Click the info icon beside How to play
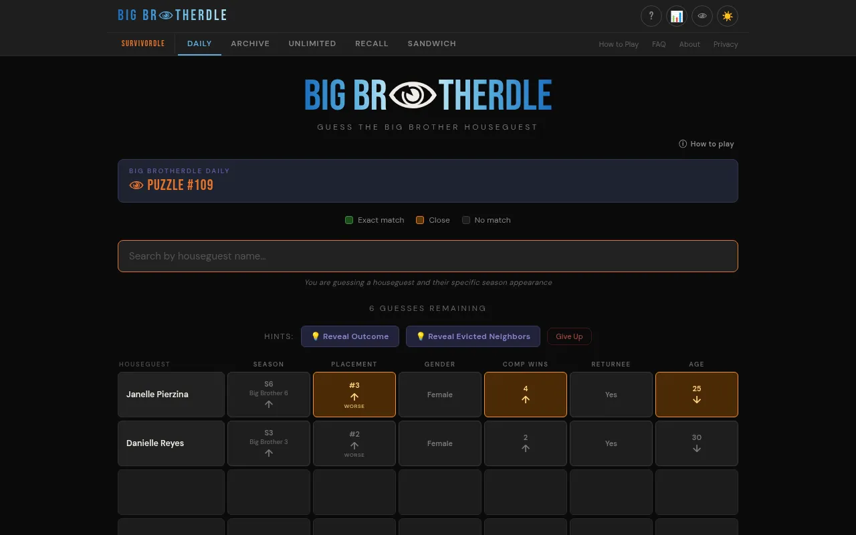This screenshot has height=535, width=856. (683, 144)
